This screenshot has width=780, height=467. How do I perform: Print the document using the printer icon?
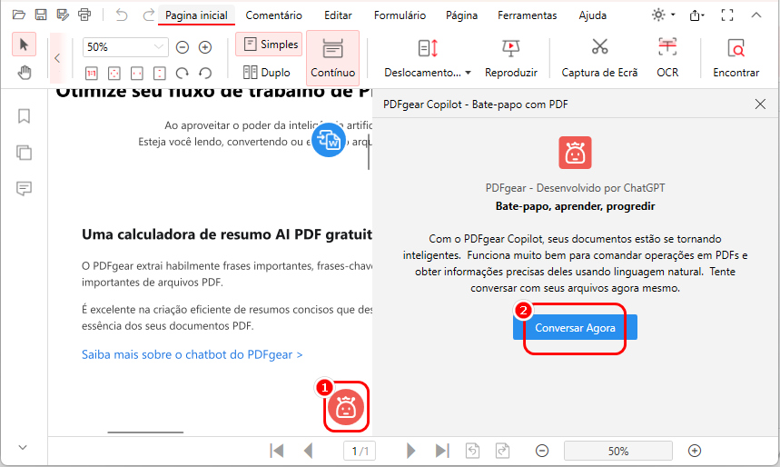point(84,15)
